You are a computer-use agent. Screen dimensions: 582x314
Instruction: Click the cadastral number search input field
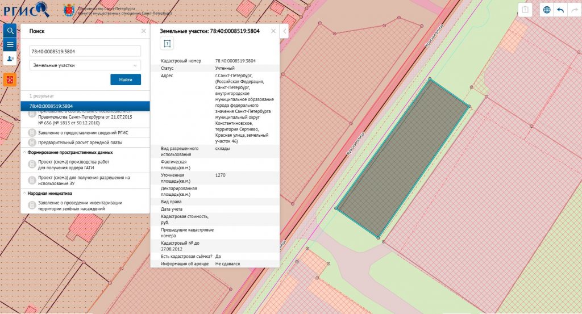click(85, 51)
